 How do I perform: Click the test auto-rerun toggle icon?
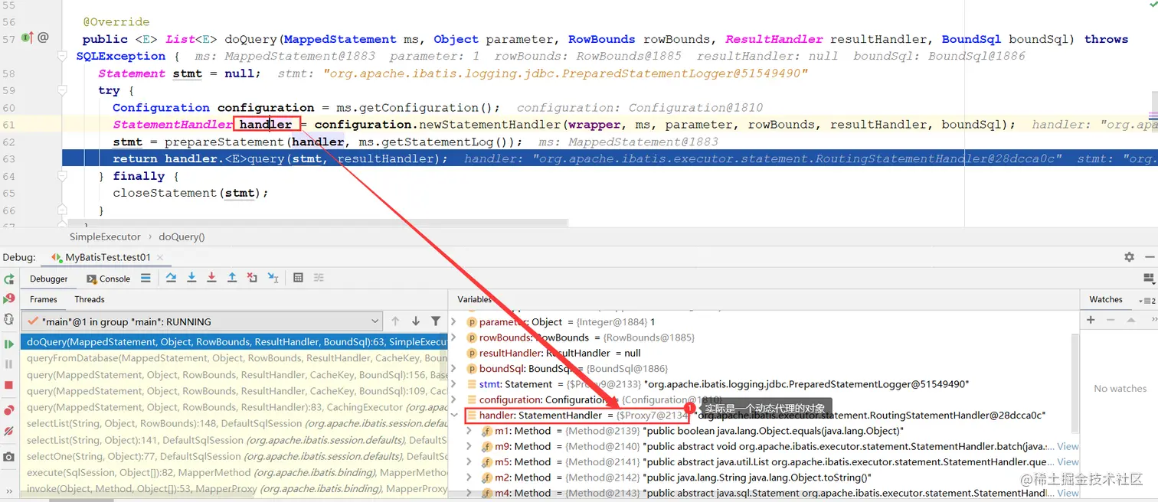tap(9, 319)
